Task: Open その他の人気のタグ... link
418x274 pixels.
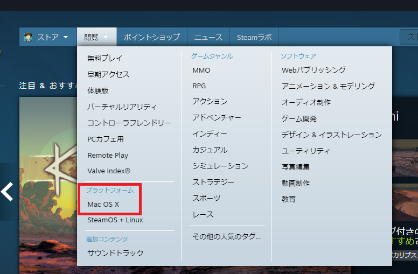Action: point(227,236)
